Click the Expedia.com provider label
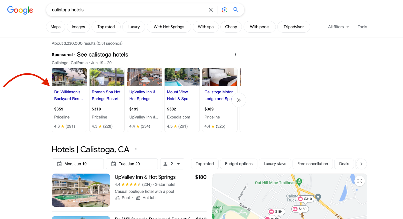403x219 pixels. tap(178, 117)
